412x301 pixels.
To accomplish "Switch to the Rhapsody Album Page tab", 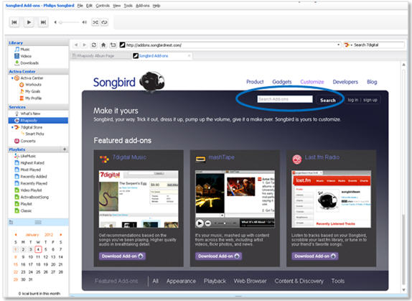I will [101, 56].
